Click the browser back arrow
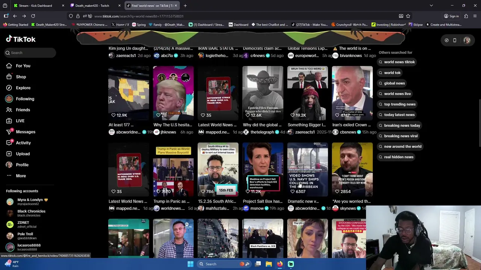The width and height of the screenshot is (481, 270). pyautogui.click(x=15, y=16)
